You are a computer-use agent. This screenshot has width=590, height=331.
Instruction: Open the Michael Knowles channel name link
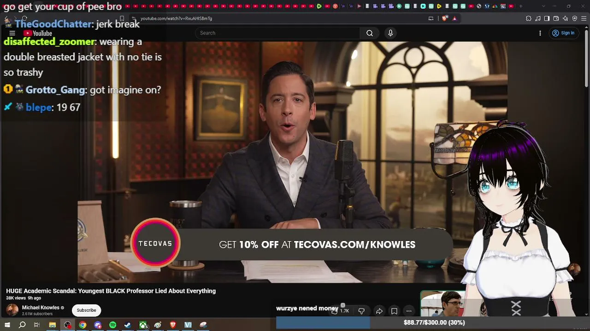(x=41, y=308)
